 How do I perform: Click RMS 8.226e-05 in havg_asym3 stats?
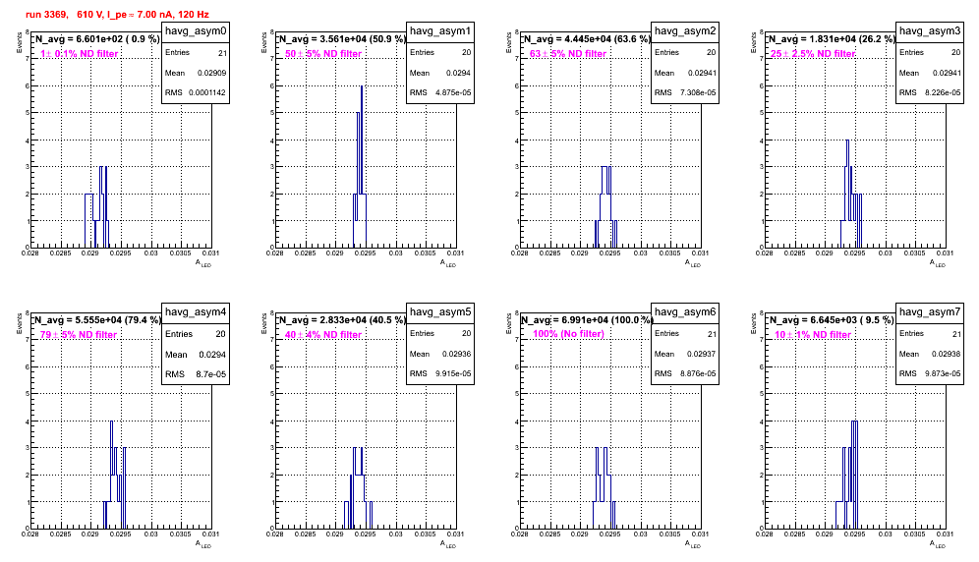930,92
